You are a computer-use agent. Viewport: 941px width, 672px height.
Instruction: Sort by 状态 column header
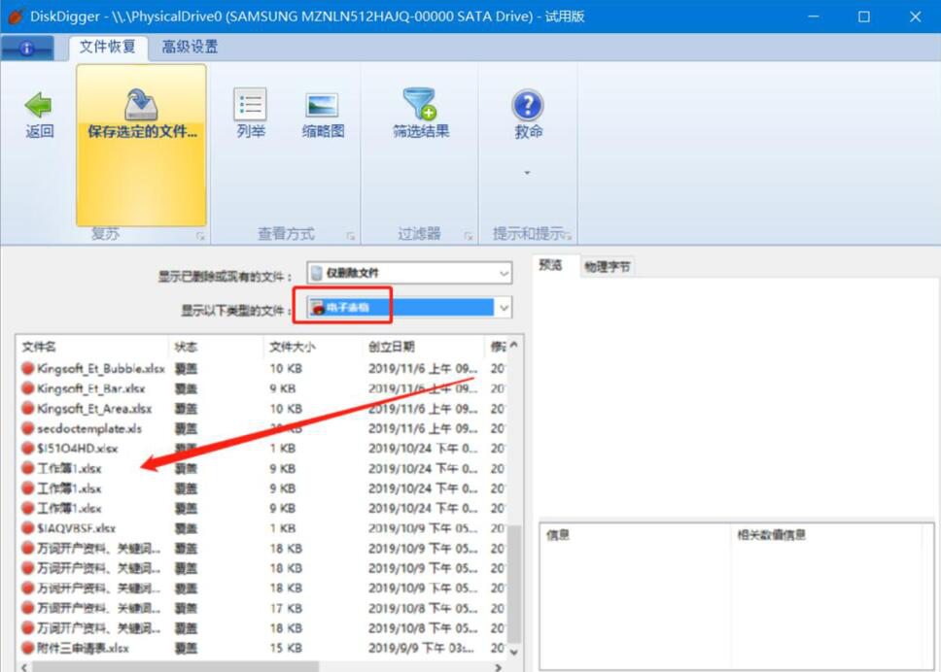(x=216, y=347)
